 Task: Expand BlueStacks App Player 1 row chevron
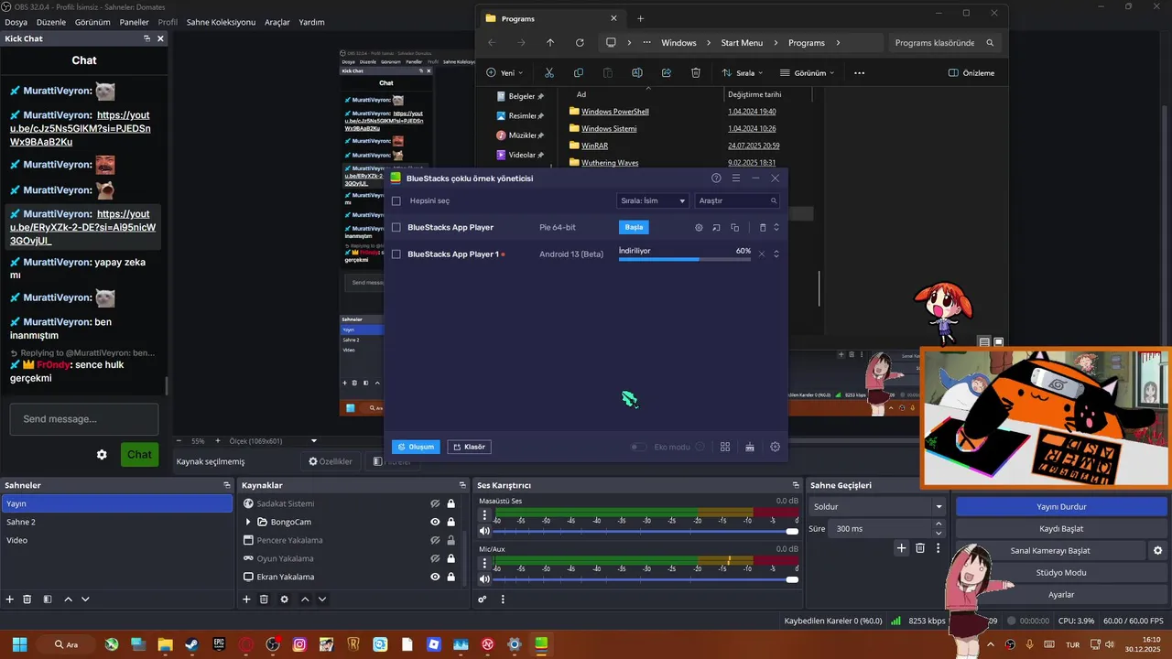click(776, 254)
